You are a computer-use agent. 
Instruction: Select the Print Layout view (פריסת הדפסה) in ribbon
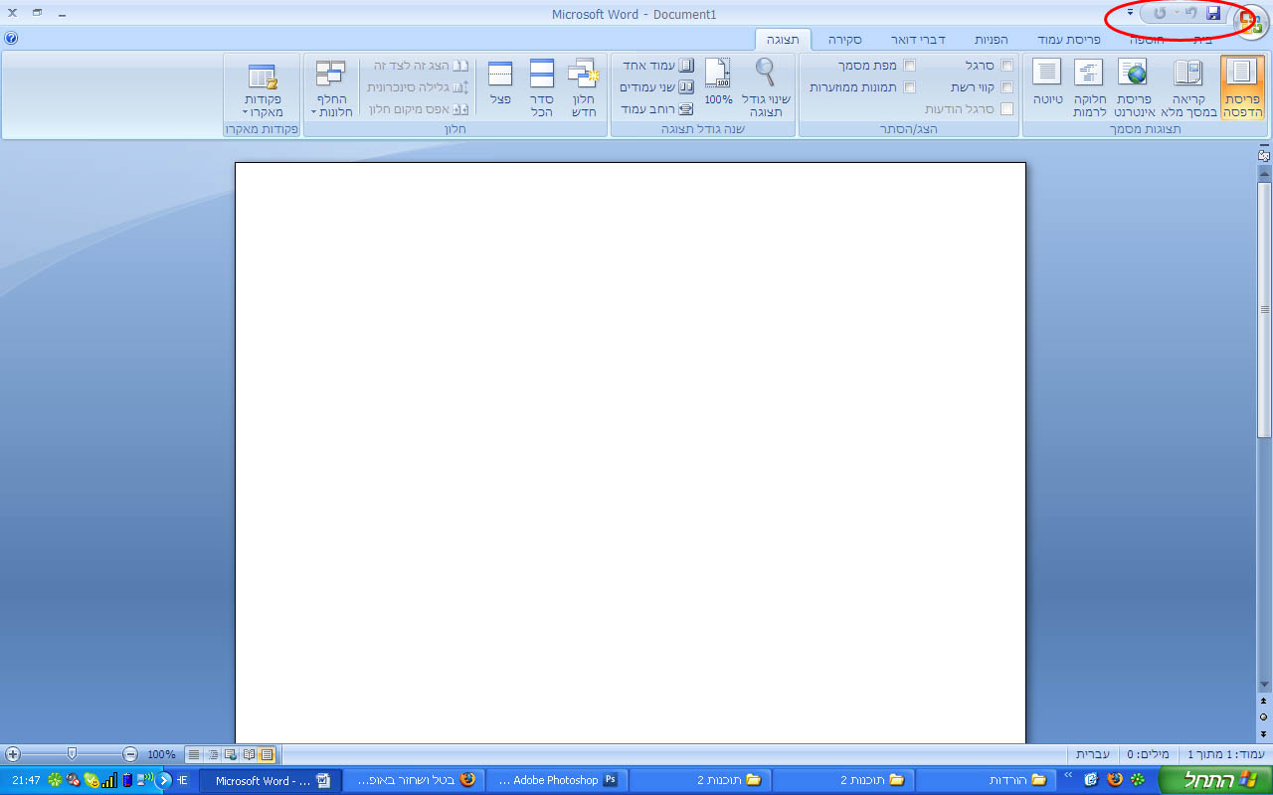click(1242, 87)
